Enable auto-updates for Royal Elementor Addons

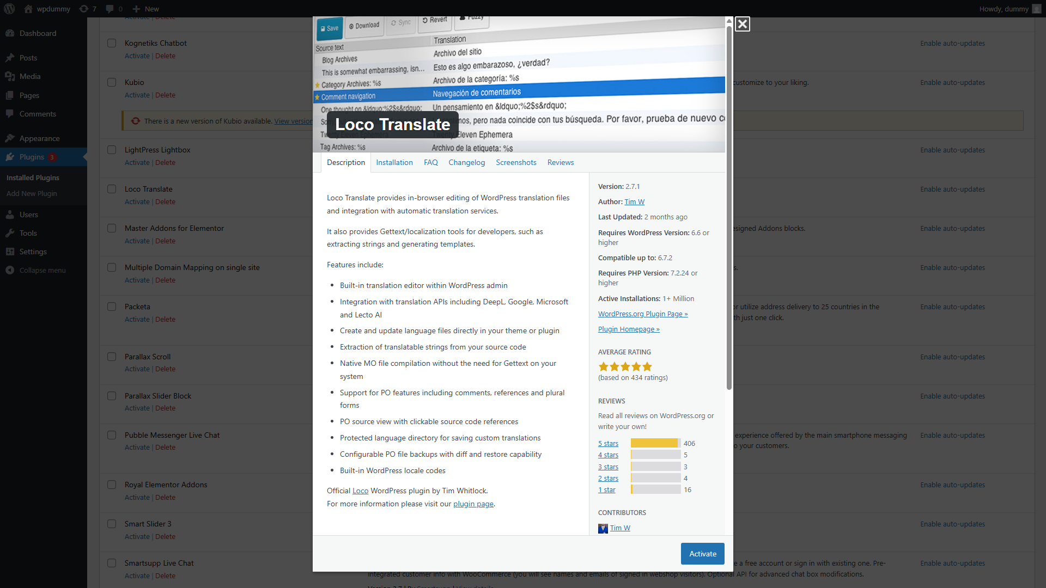pos(952,485)
